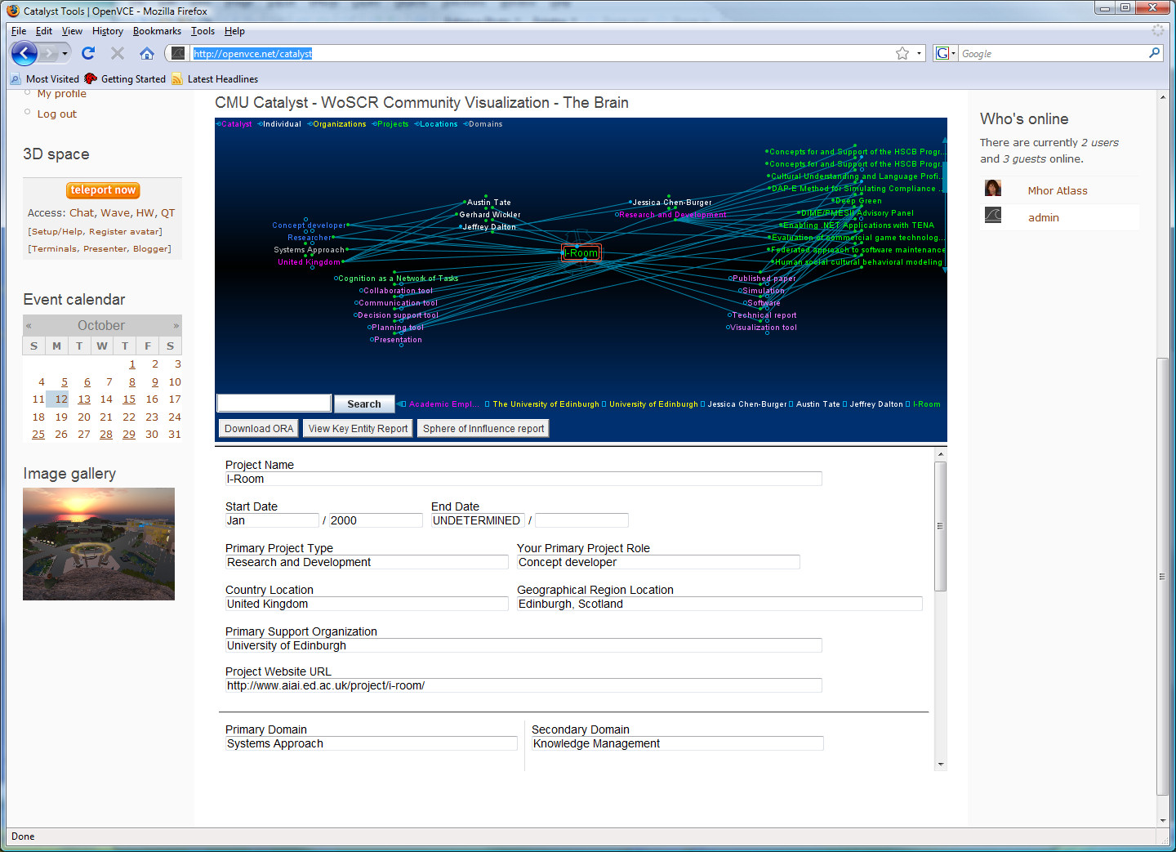Select the United Kingdom location node
Viewport: 1176px width, 852px height.
[x=309, y=262]
